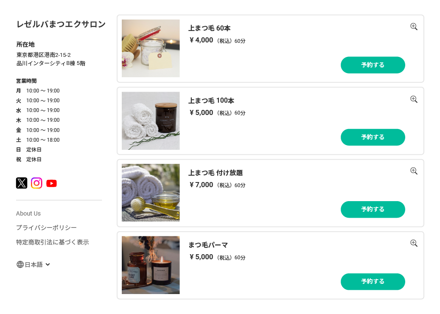Zoom in on 上まつ毛 100本 menu item

click(x=414, y=99)
